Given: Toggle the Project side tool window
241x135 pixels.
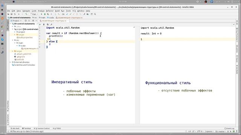Looking at the screenshot, I should (8, 25).
